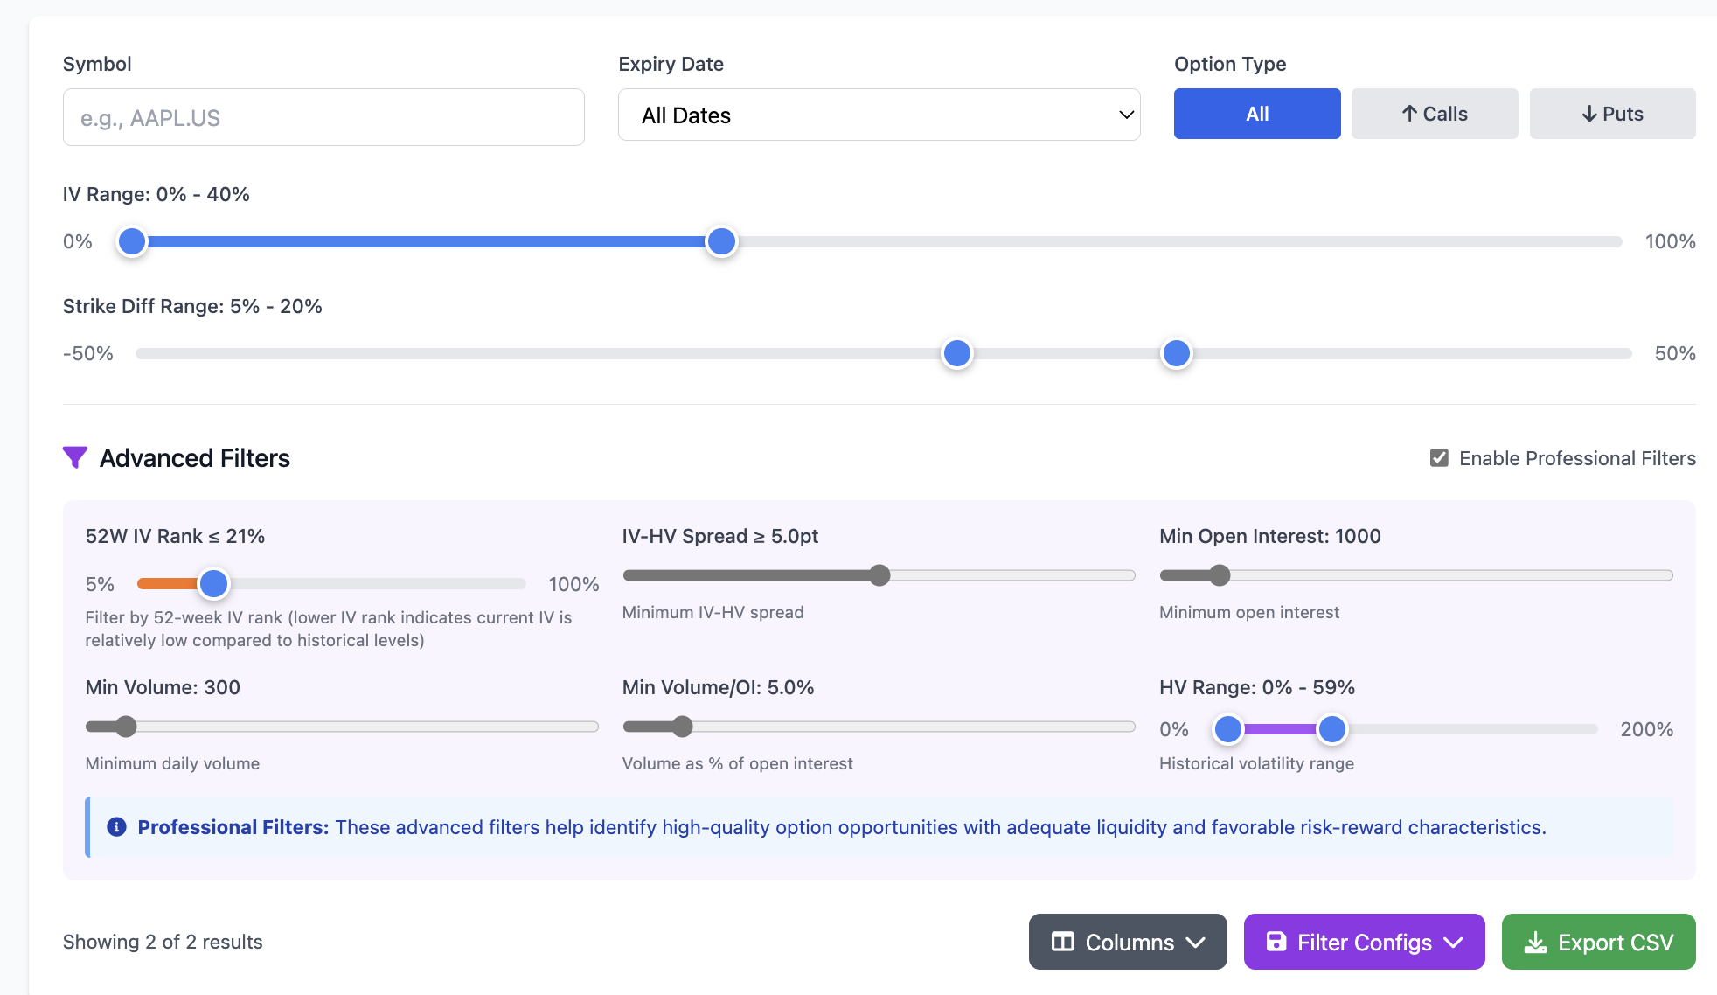Click the Min Volume/OI slider handle

[683, 727]
